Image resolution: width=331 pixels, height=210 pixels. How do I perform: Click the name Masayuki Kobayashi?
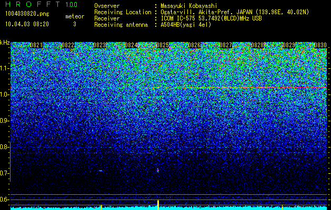point(189,6)
